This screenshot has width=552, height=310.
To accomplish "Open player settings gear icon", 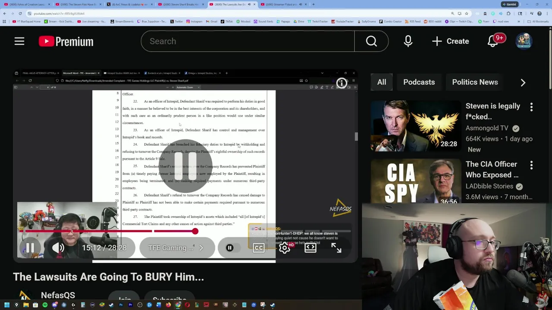I will tap(285, 248).
